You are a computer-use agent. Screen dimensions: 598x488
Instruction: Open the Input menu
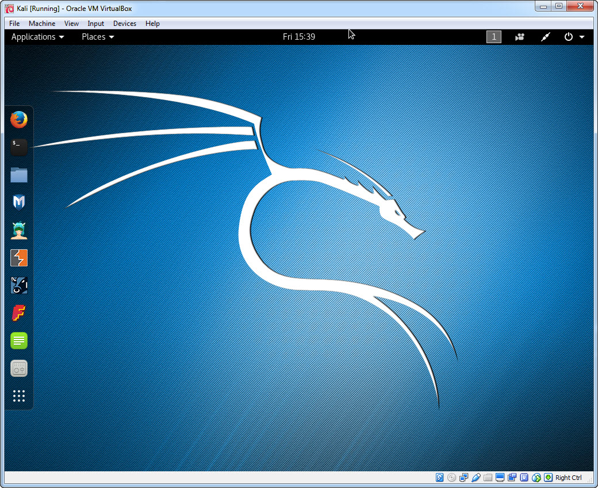95,23
